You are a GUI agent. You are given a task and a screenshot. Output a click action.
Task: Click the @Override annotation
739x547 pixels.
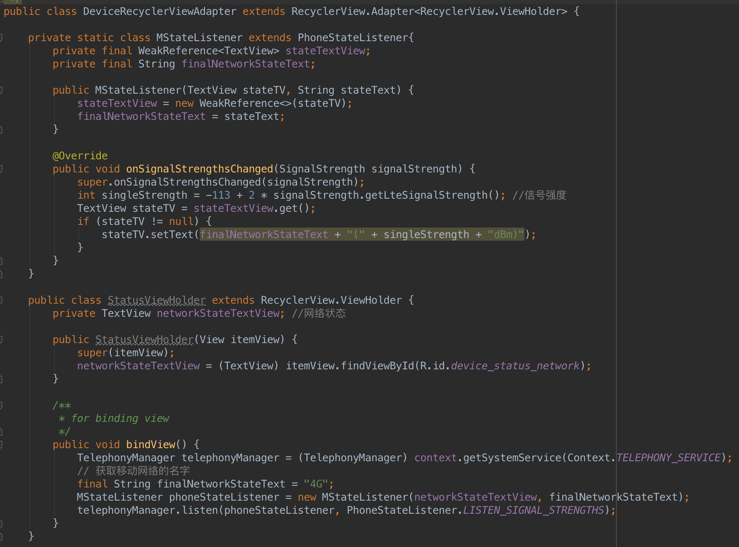tap(80, 156)
